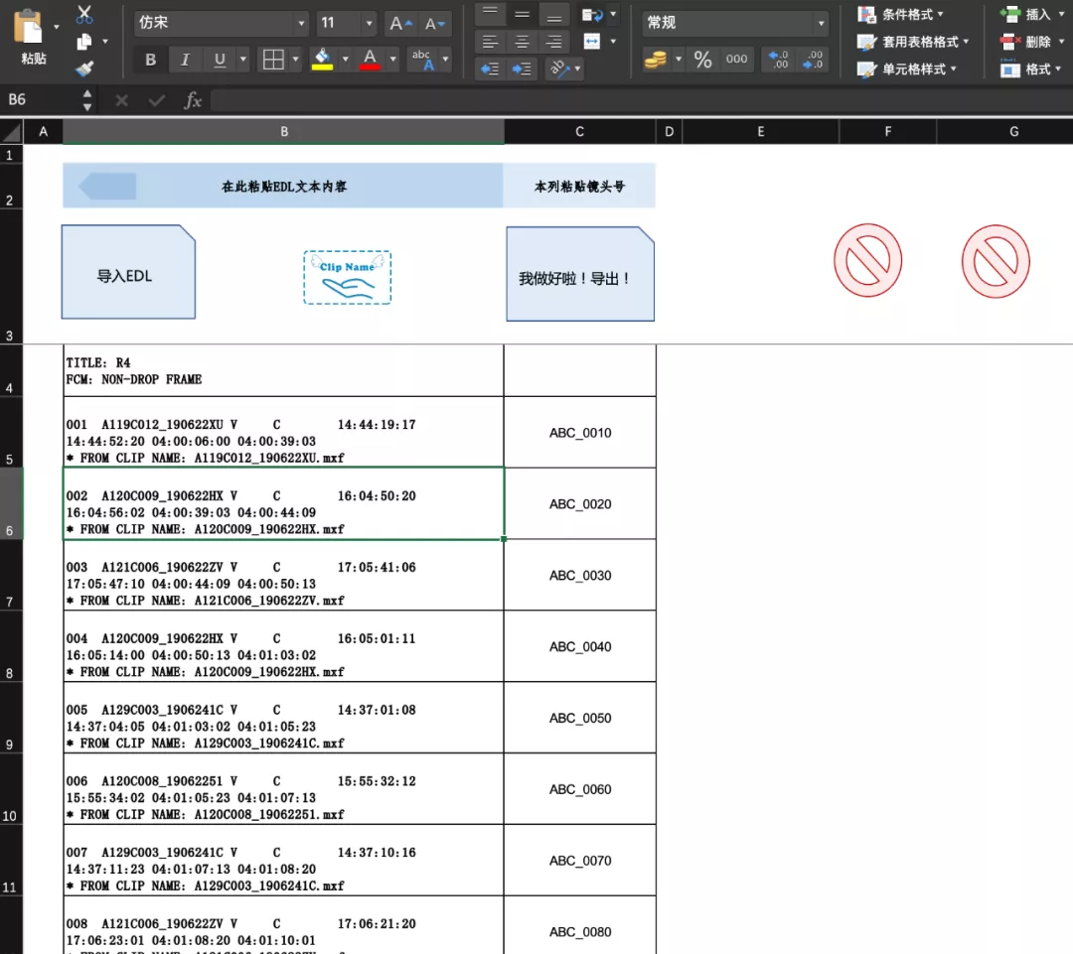Click the Select All corner triangle
The image size is (1073, 954).
click(12, 131)
